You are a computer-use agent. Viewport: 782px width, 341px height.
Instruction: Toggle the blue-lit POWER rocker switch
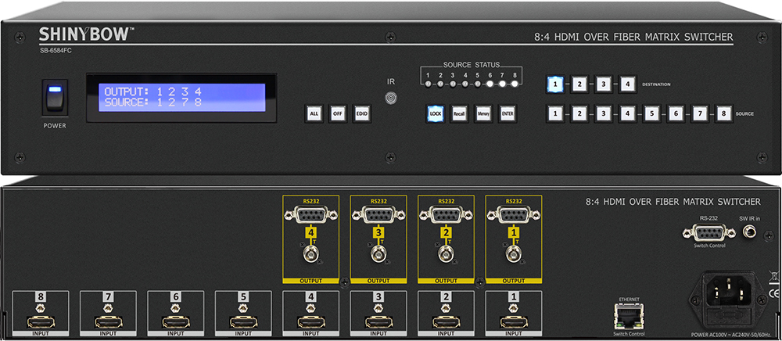[x=55, y=98]
